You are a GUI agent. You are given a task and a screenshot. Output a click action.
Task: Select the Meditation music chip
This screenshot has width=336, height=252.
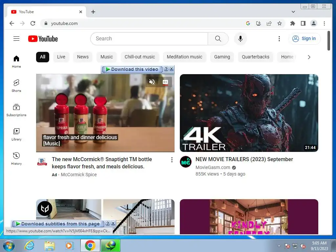click(x=184, y=57)
